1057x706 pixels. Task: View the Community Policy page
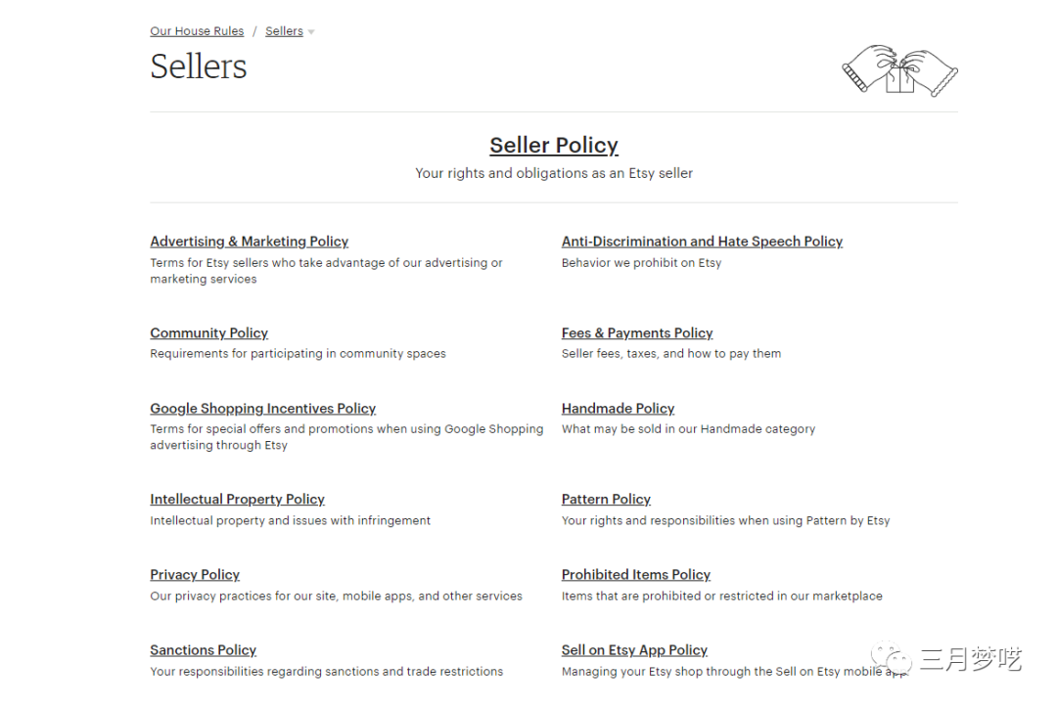tap(209, 332)
